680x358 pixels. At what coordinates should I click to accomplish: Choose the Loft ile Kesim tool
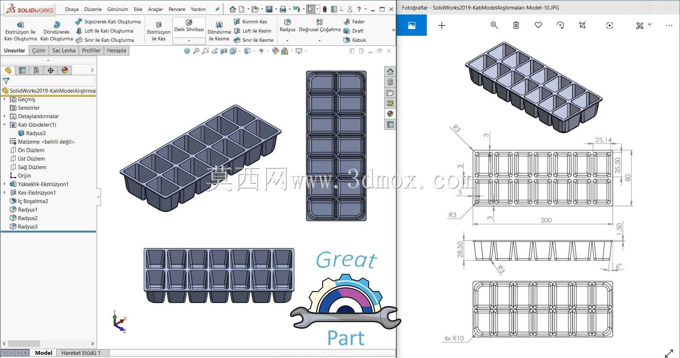(x=253, y=31)
